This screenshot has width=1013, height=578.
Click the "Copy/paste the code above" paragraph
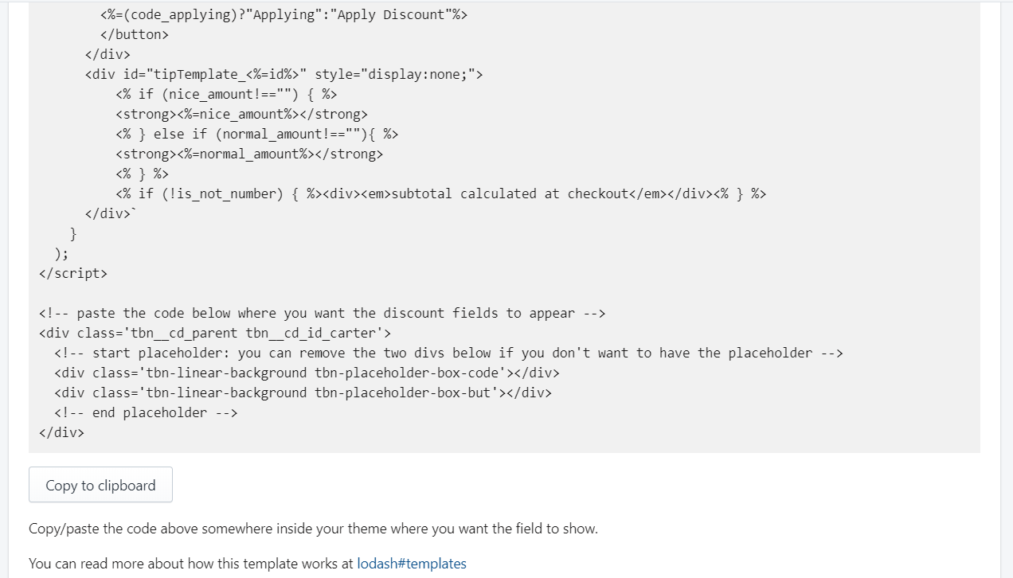pyautogui.click(x=313, y=529)
